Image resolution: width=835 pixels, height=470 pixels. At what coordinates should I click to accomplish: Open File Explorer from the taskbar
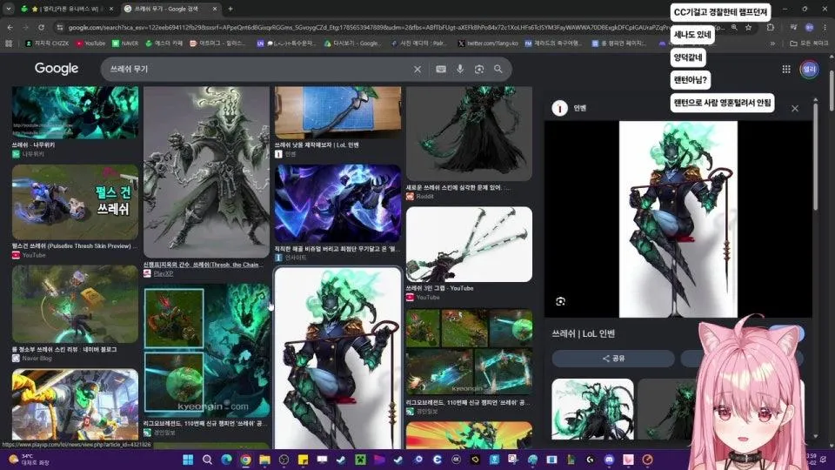[x=264, y=460]
